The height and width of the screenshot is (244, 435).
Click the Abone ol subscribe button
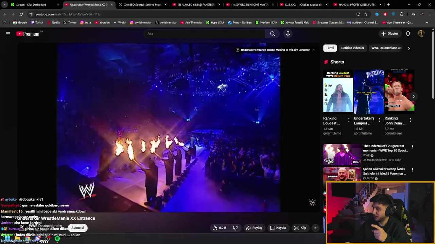77,228
